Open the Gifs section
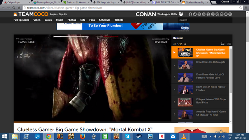249x140 pixels. pos(82,20)
